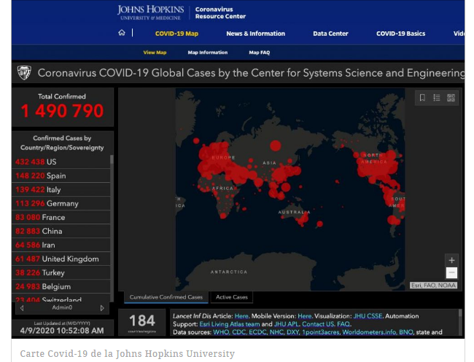The height and width of the screenshot is (362, 474).
Task: Open the FAQ link in support text
Action: click(343, 324)
